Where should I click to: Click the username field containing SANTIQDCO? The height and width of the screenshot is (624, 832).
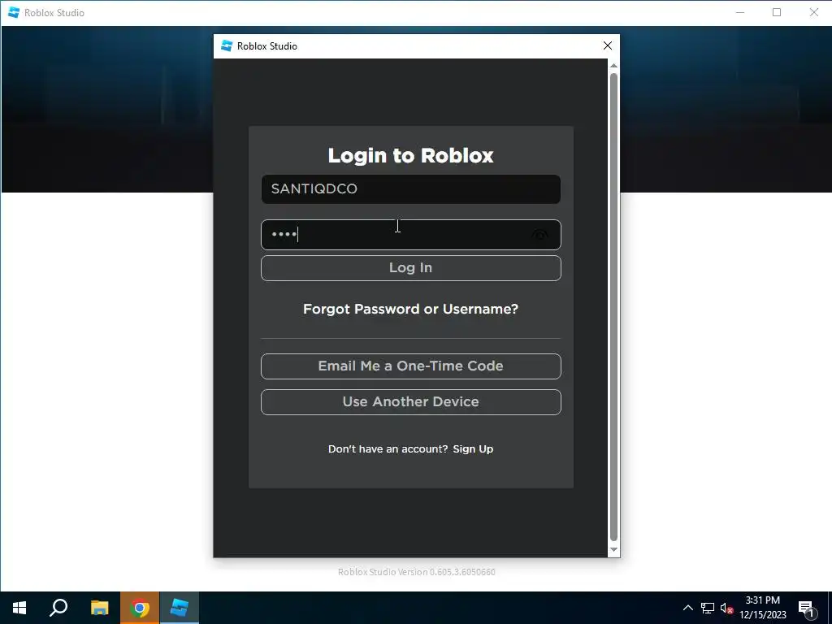coord(410,188)
